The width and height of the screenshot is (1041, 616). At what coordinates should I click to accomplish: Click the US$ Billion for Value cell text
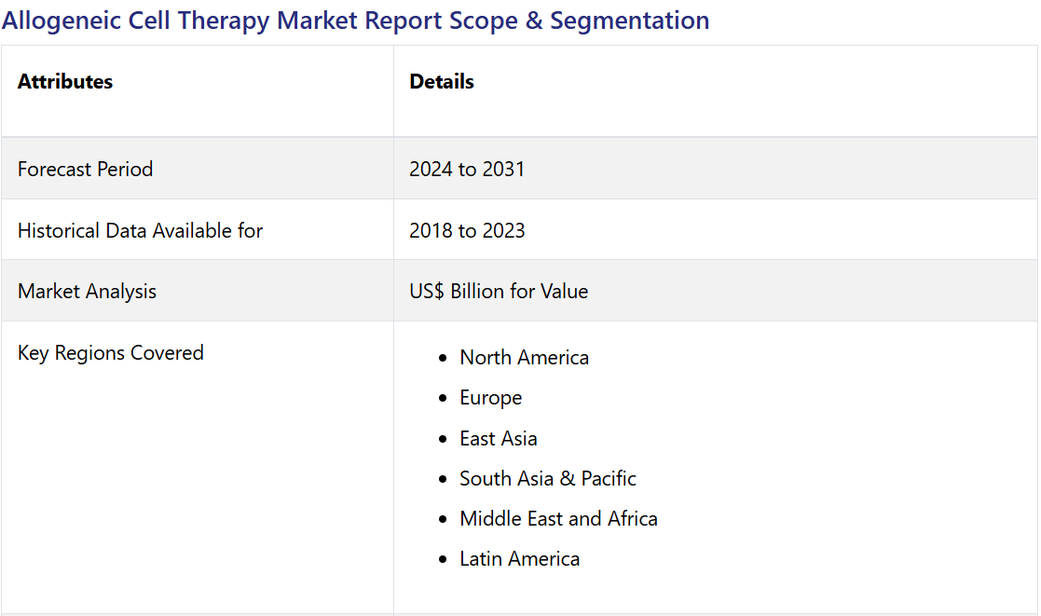pos(499,291)
